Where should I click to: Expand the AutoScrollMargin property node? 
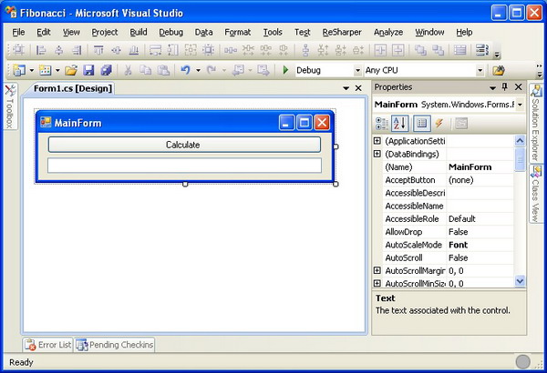coord(377,270)
